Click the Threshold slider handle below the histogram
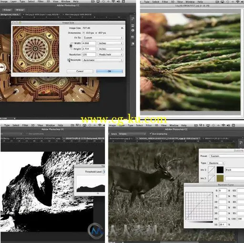This screenshot has width=244, height=243. click(98, 193)
